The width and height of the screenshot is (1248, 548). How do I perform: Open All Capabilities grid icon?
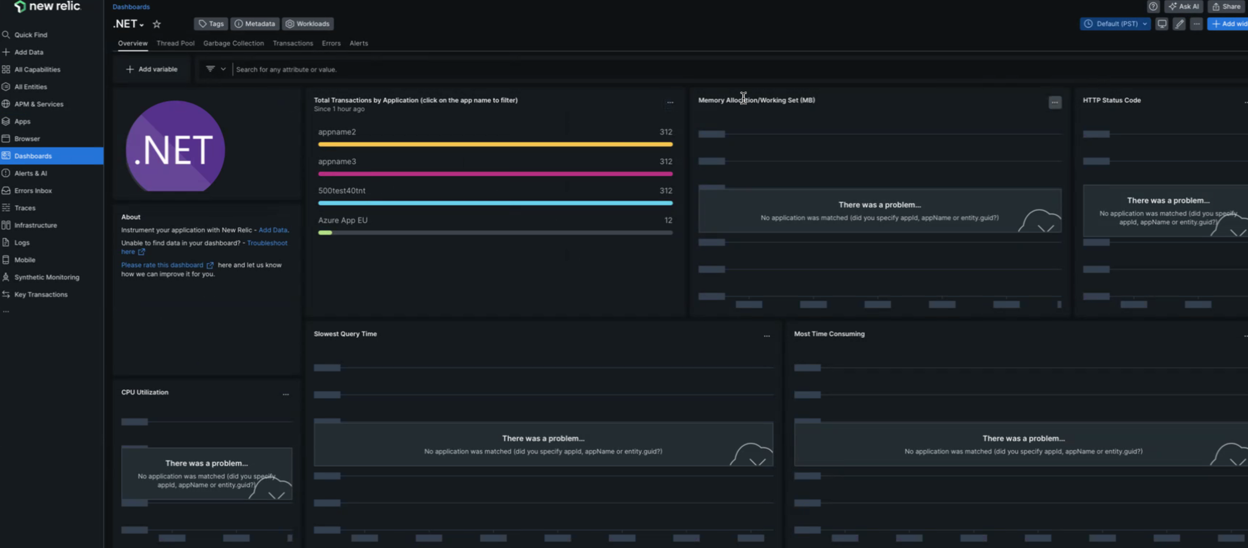pos(6,69)
